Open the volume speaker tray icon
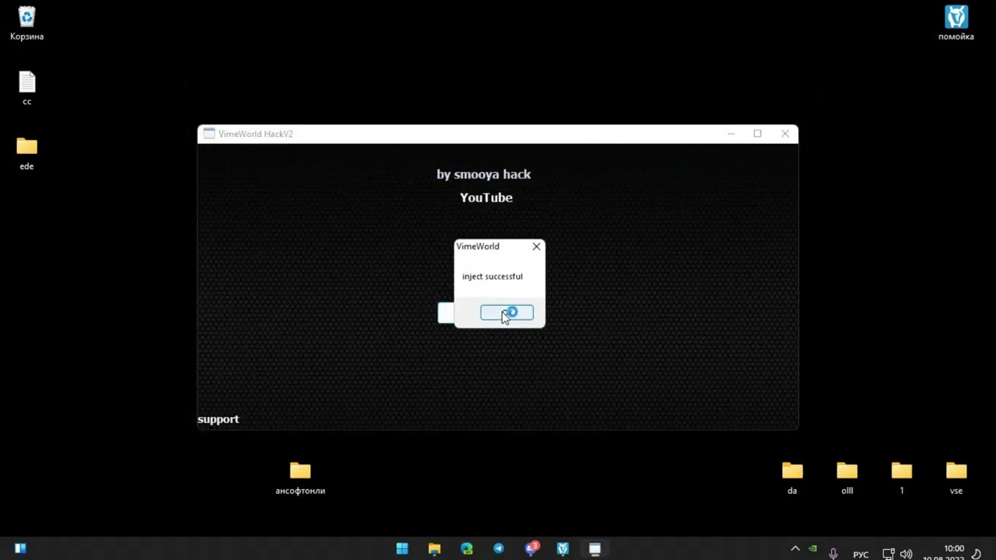The height and width of the screenshot is (560, 996). click(x=906, y=555)
